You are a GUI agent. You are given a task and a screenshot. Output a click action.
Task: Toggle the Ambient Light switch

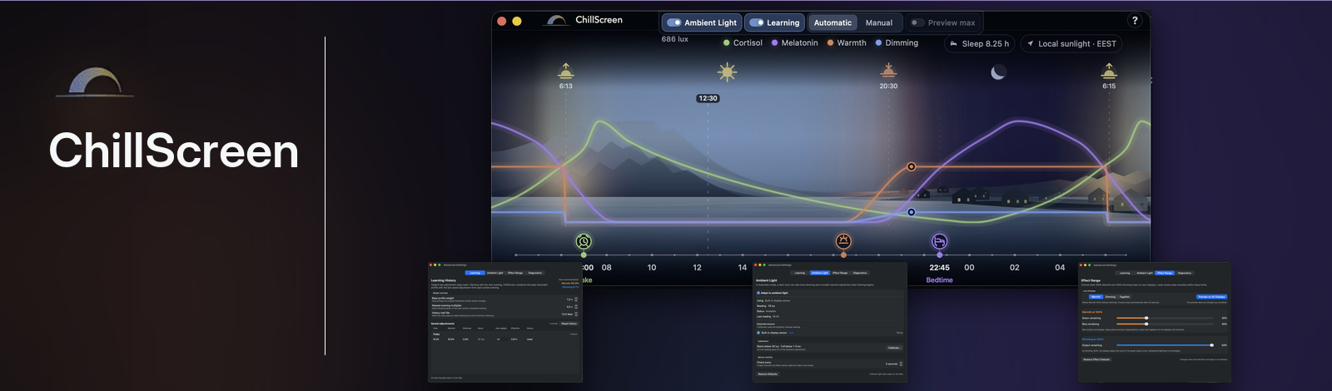tap(674, 22)
